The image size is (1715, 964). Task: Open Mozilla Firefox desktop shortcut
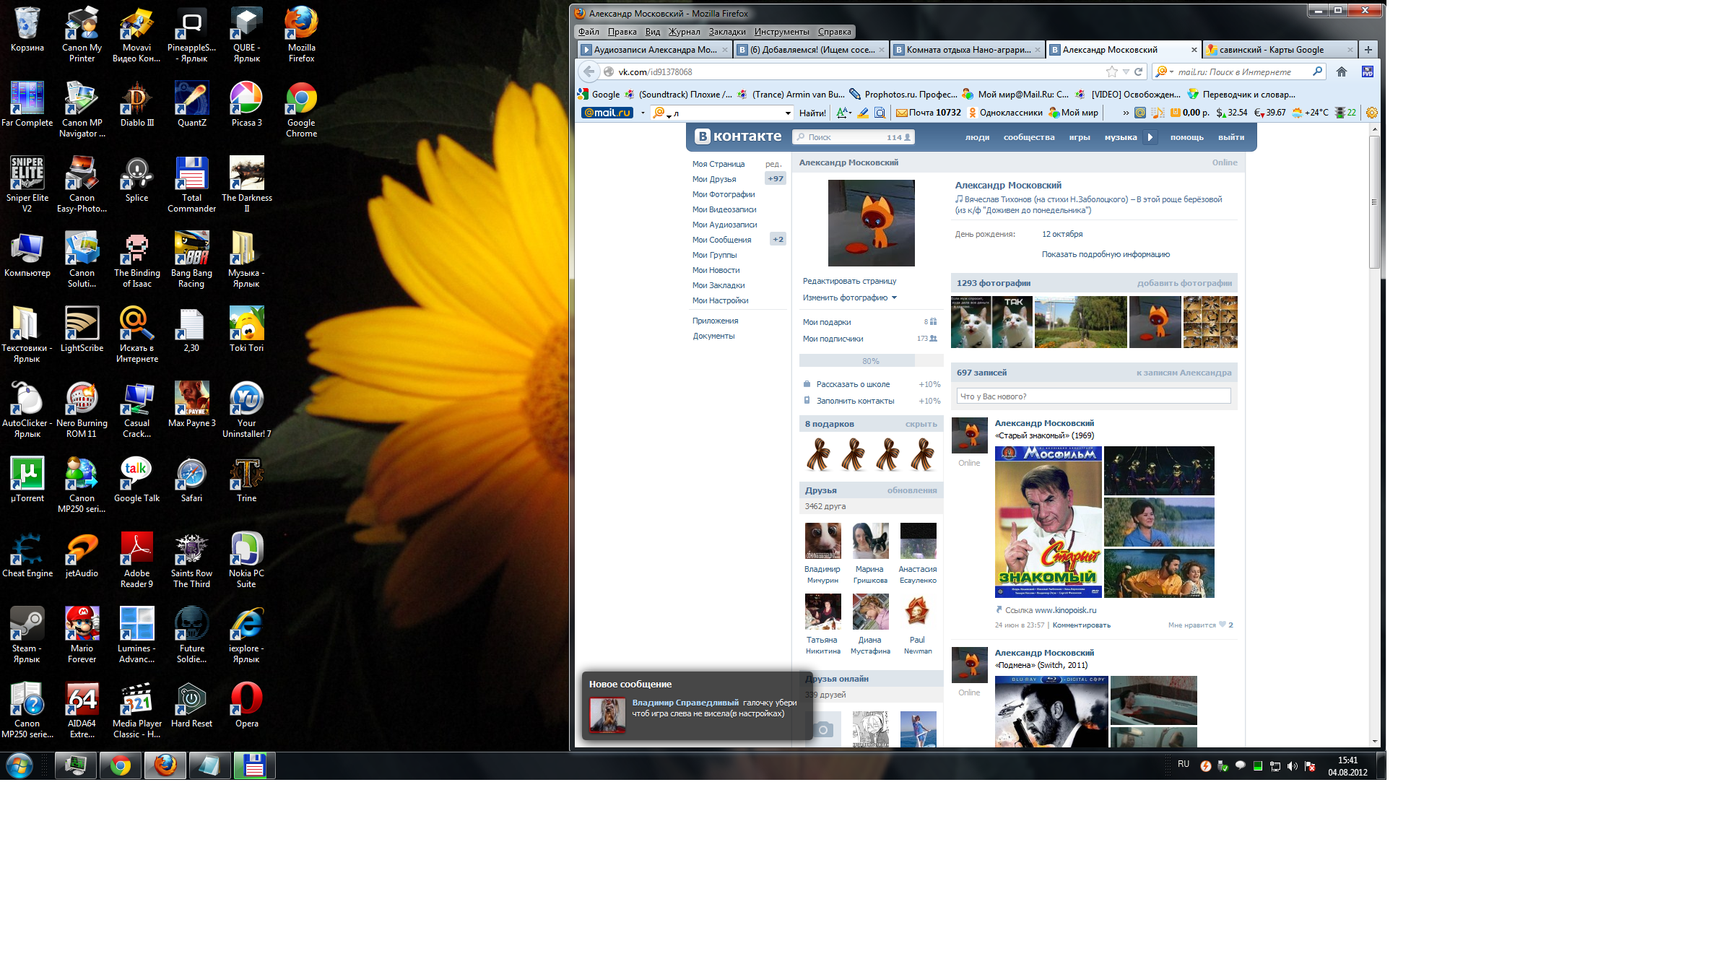pyautogui.click(x=301, y=34)
